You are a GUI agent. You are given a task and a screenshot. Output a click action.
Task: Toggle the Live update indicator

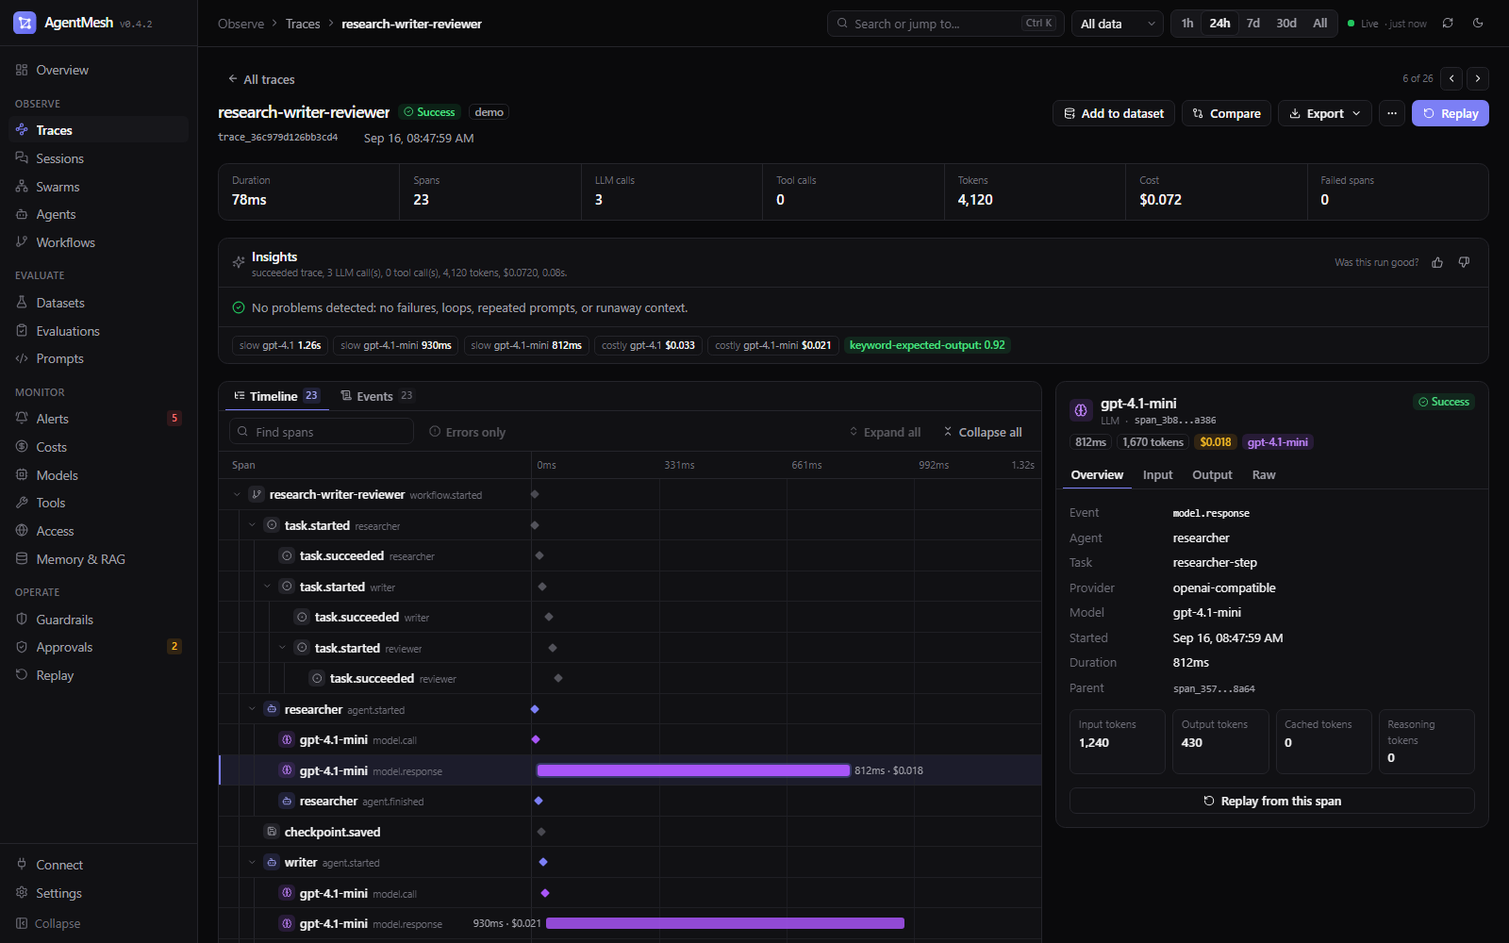point(1387,24)
